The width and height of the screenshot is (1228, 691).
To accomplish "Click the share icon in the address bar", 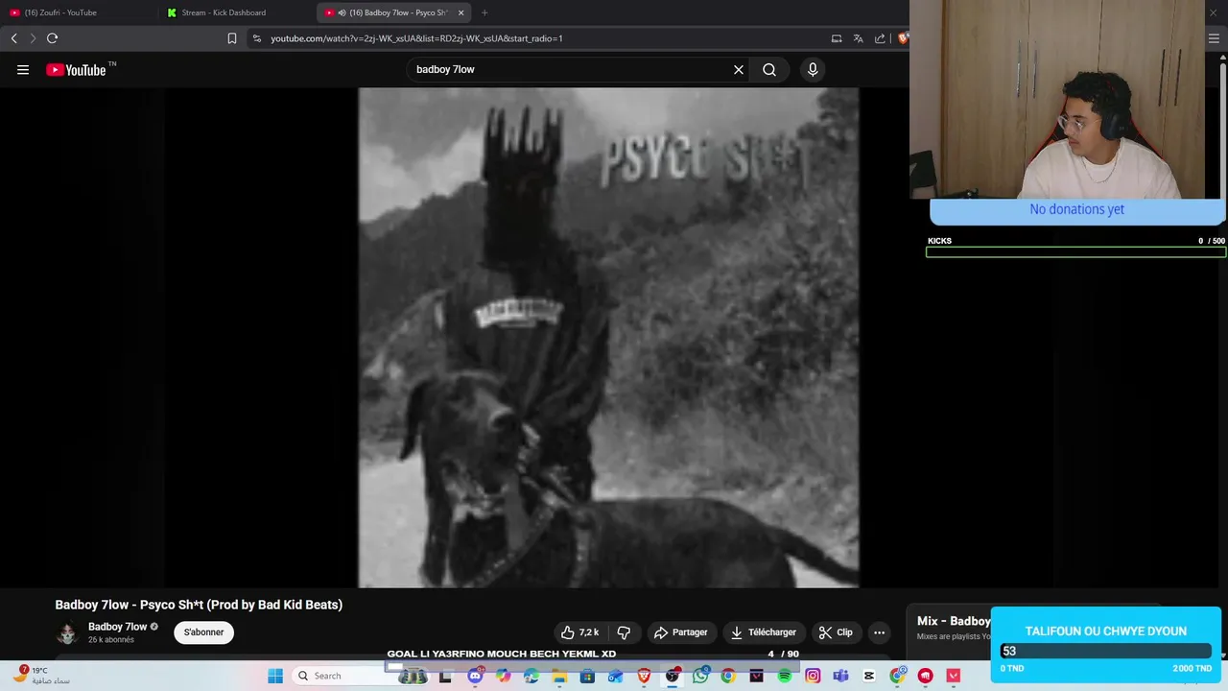I will (880, 38).
